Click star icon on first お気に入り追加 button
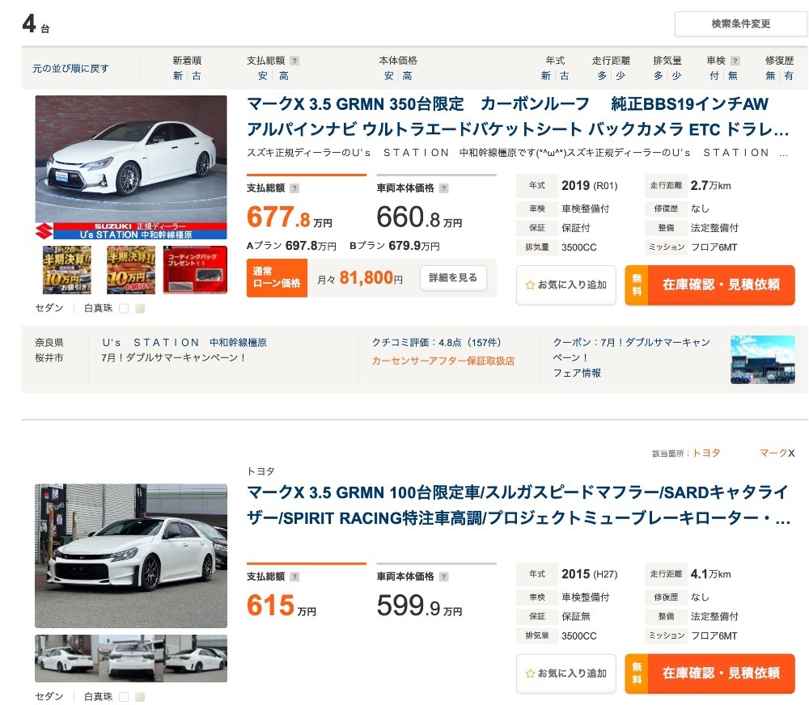 (x=530, y=285)
